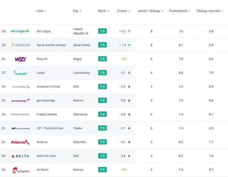Image resolution: width=228 pixels, height=177 pixels.
Task: Click the 0.0 change in Wizz Air row
Action: [124, 59]
